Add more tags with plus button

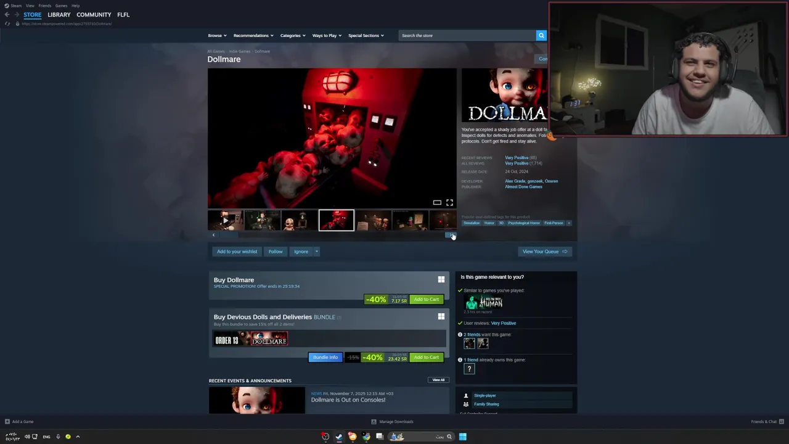click(x=568, y=223)
